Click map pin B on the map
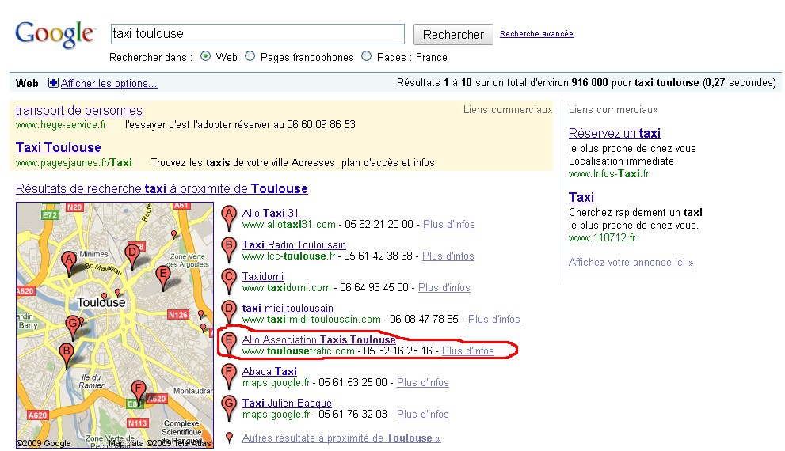 point(66,355)
